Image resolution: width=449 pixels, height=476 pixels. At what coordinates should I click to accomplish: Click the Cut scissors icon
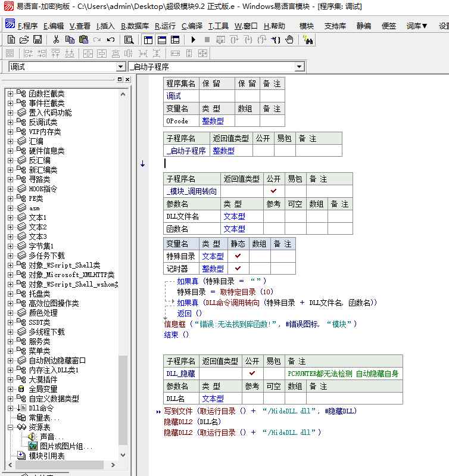click(x=56, y=40)
